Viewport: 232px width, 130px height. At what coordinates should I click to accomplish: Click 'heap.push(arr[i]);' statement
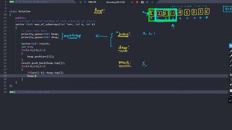41,57
